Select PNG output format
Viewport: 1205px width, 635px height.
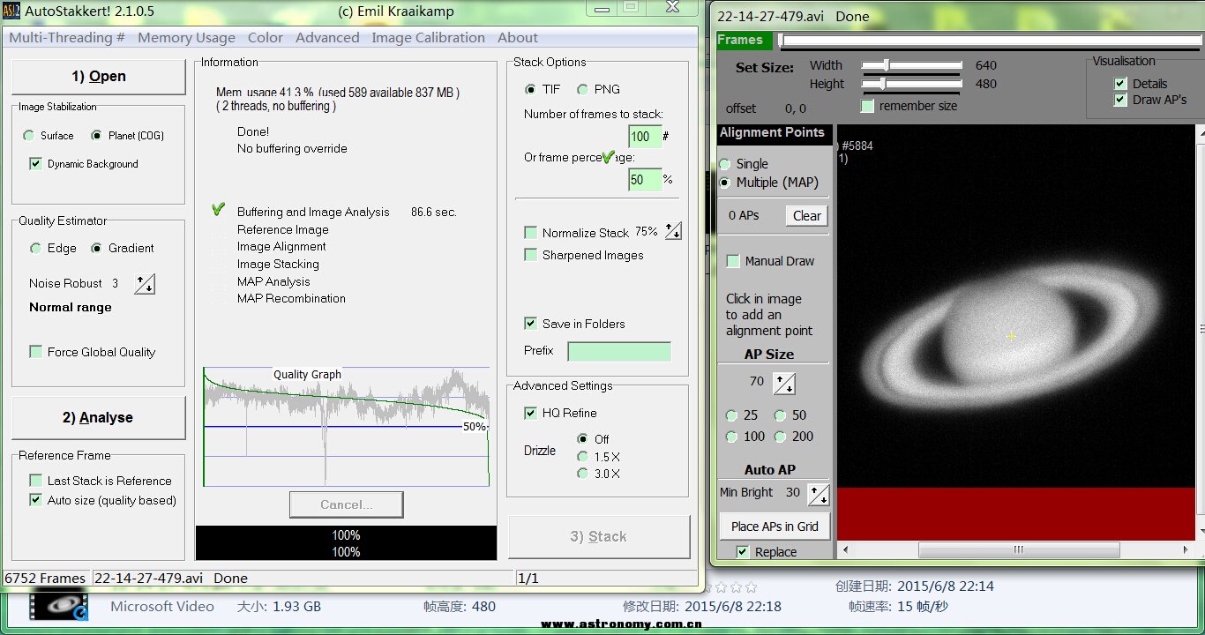coord(582,89)
